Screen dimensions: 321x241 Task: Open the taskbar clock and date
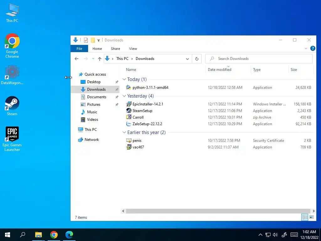click(x=309, y=235)
